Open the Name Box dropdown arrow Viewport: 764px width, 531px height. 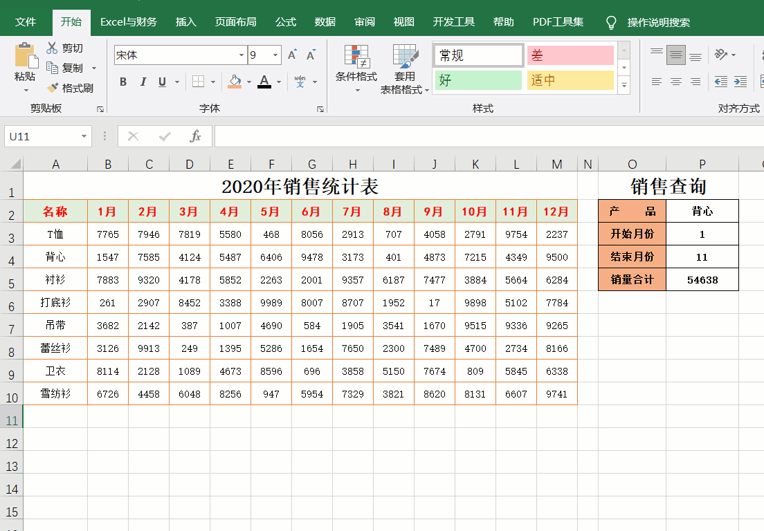coord(84,136)
